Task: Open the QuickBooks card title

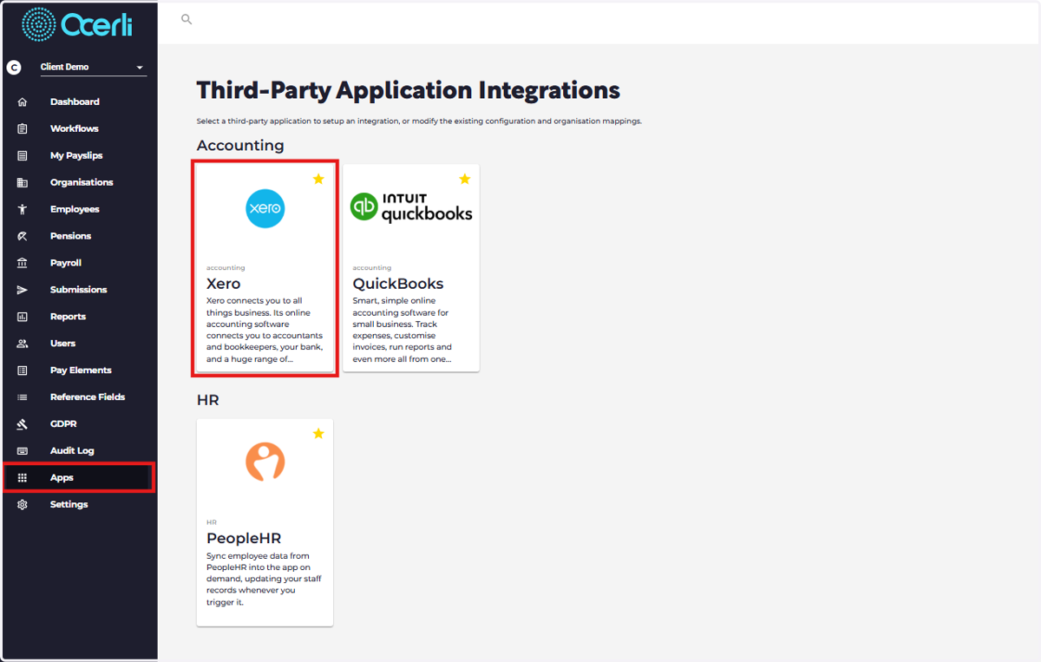Action: 398,284
